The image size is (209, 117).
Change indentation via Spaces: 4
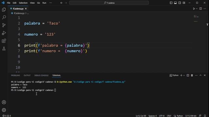point(153,116)
